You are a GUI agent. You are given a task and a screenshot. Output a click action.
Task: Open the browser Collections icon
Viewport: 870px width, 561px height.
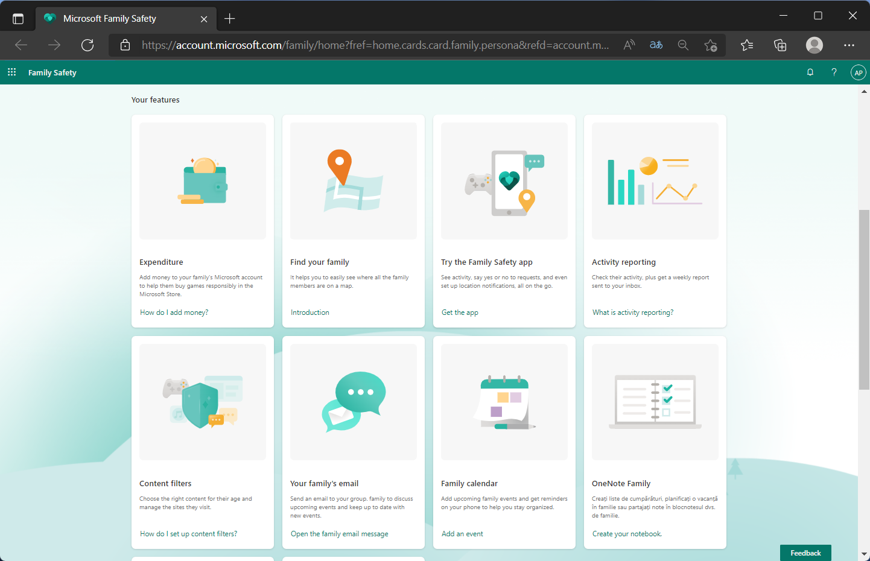tap(780, 45)
